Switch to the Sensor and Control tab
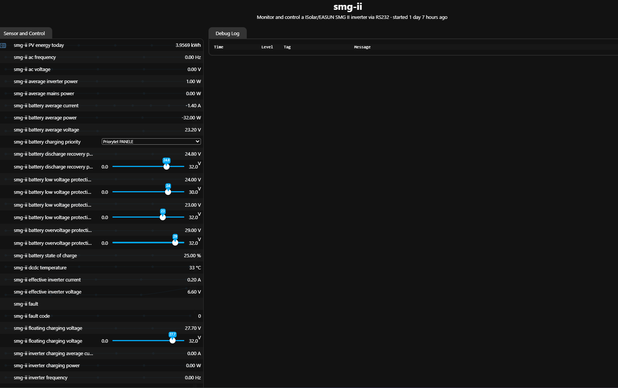This screenshot has height=388, width=618. click(x=24, y=33)
